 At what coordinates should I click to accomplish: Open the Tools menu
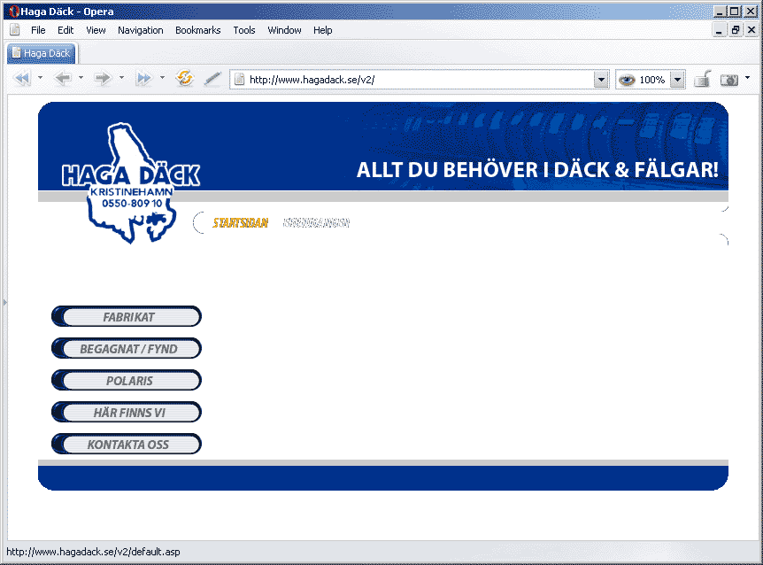tap(243, 30)
